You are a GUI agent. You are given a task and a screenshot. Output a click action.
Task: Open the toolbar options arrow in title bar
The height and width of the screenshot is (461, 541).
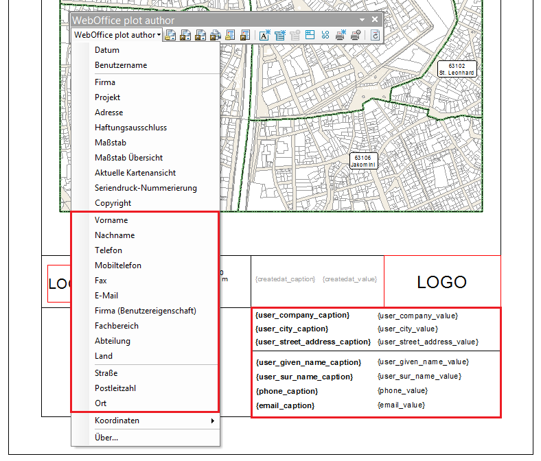pos(363,20)
